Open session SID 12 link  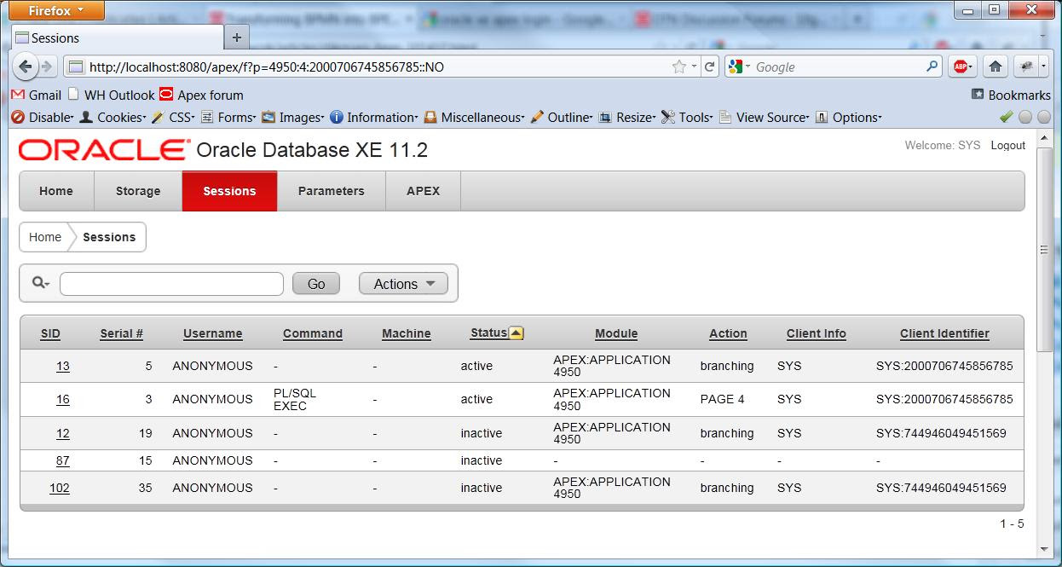(x=63, y=433)
